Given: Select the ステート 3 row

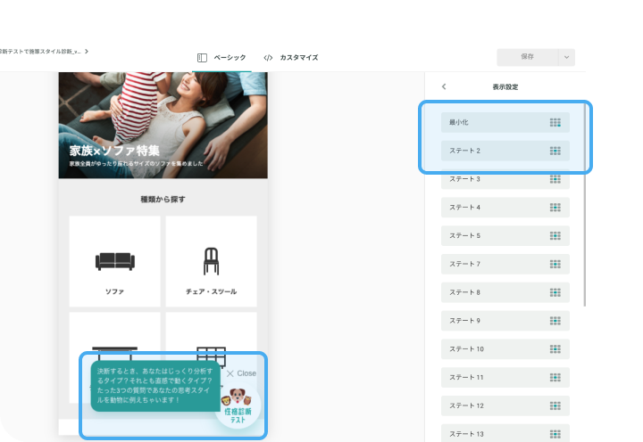Looking at the screenshot, I should (x=505, y=179).
